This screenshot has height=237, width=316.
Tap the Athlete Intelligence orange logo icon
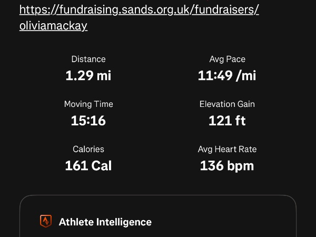pyautogui.click(x=46, y=221)
